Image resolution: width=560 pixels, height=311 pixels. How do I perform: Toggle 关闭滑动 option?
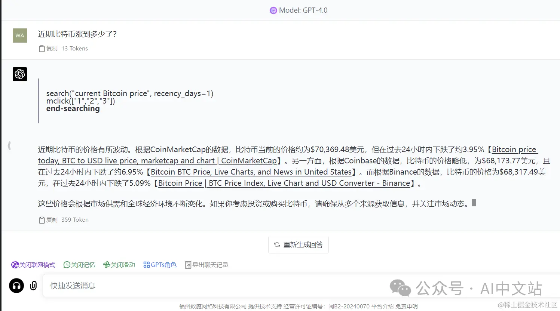[x=119, y=265]
